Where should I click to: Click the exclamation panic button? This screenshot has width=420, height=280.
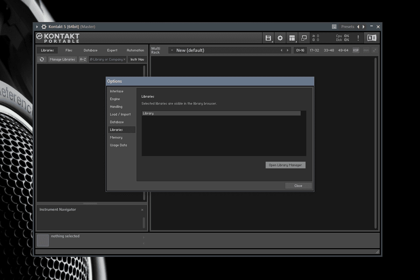358,38
